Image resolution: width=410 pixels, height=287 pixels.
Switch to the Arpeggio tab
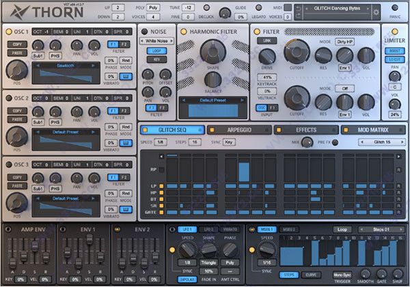[x=239, y=129]
